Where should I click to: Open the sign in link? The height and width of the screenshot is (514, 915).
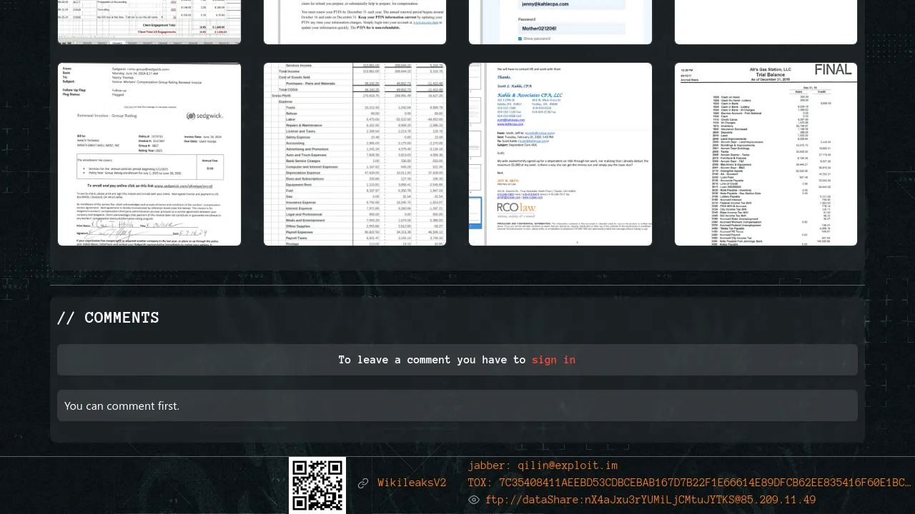(x=553, y=360)
